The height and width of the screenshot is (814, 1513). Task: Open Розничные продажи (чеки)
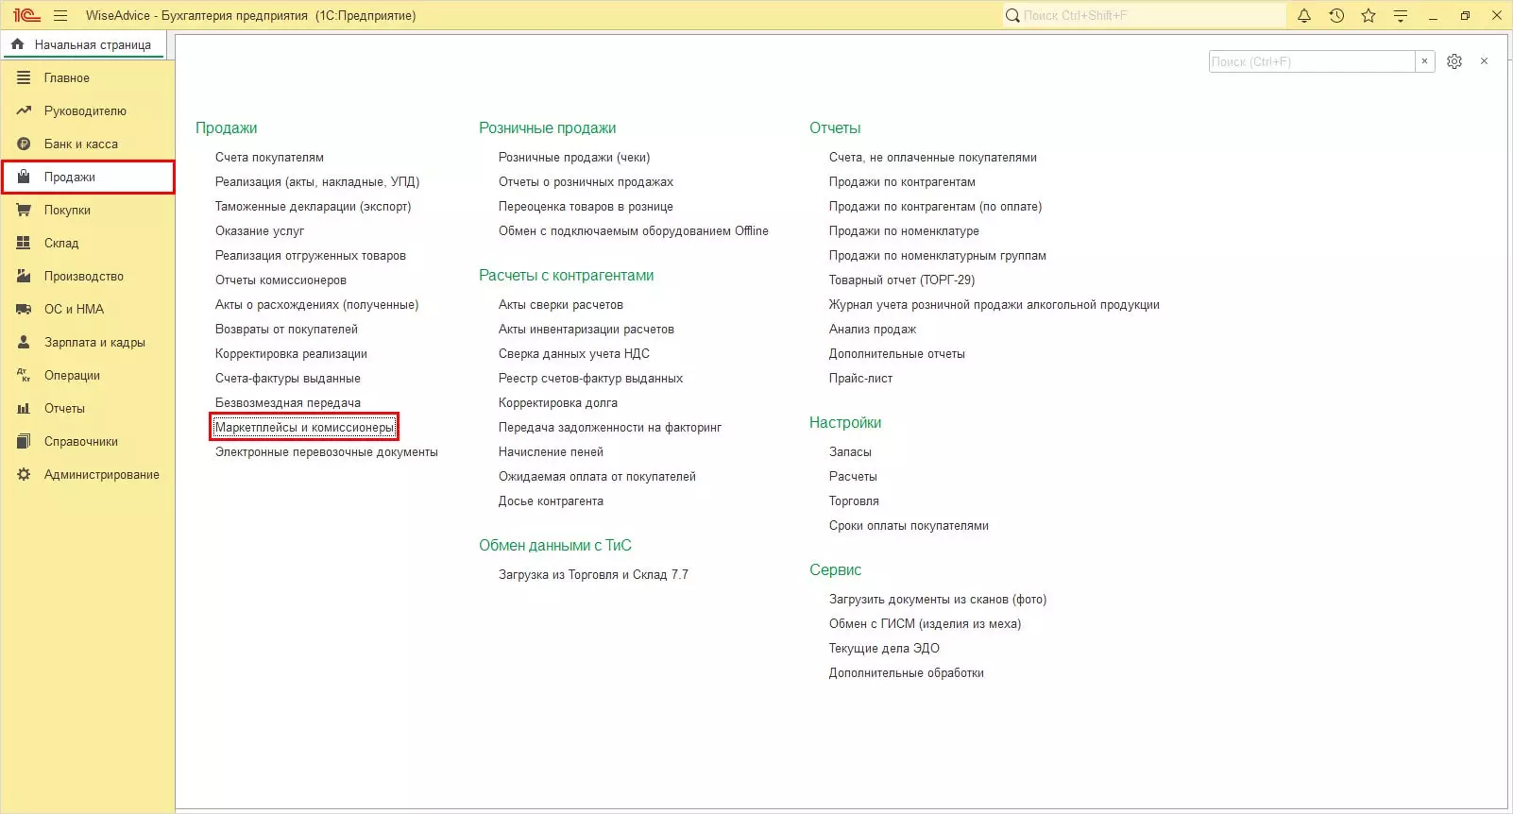[574, 158]
